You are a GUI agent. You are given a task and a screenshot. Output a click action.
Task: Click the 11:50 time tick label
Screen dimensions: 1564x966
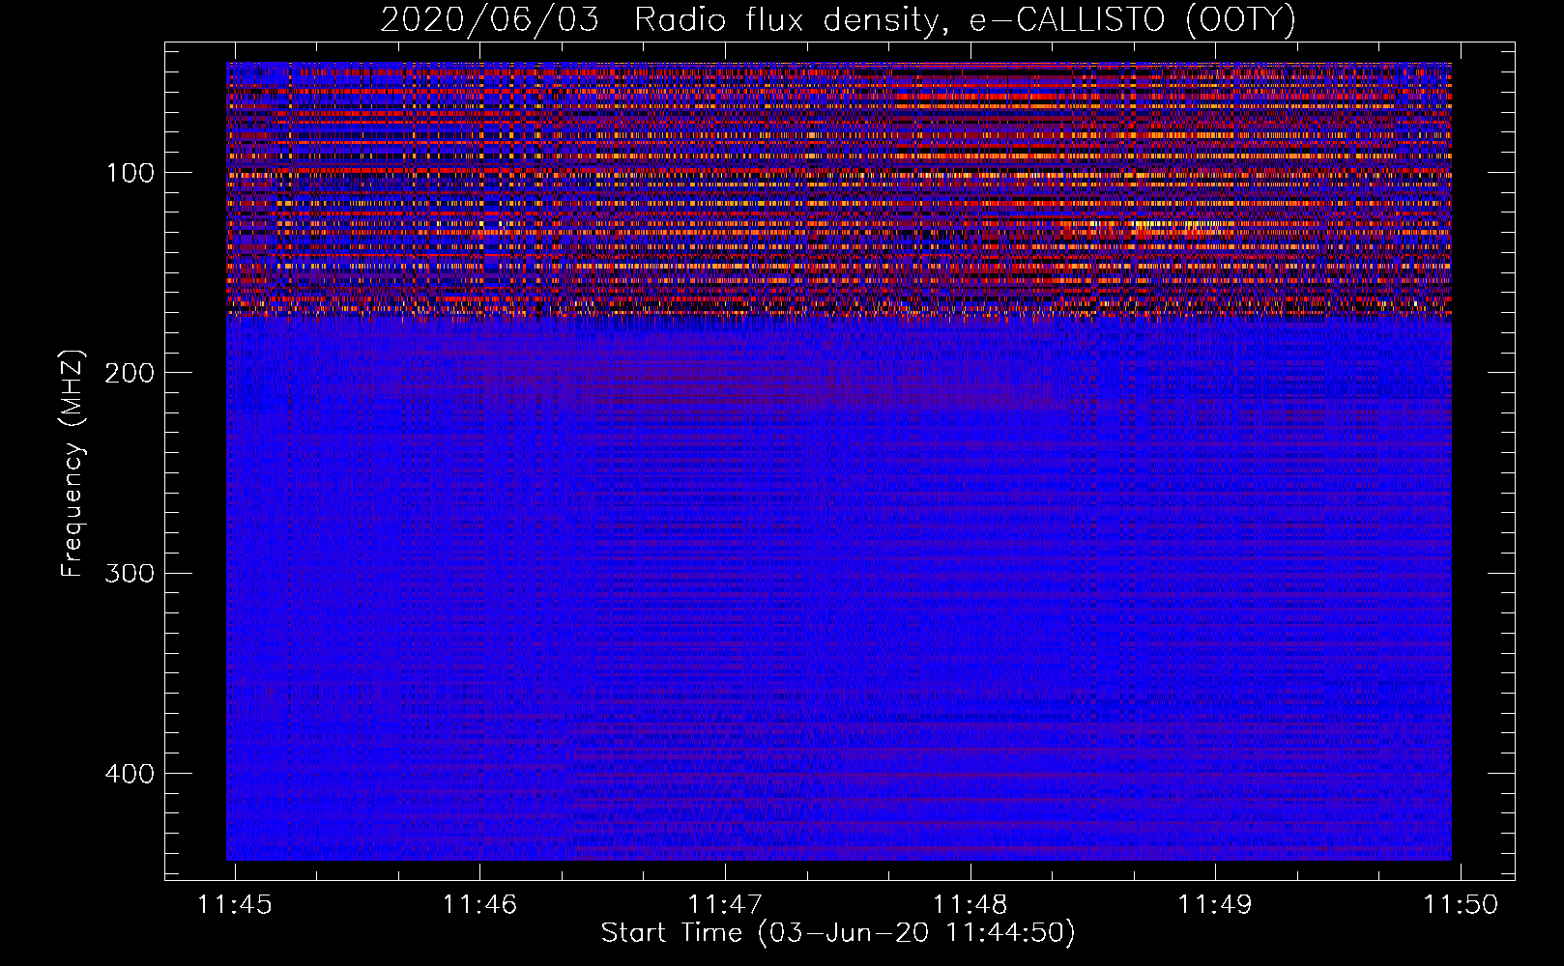[x=1460, y=904]
